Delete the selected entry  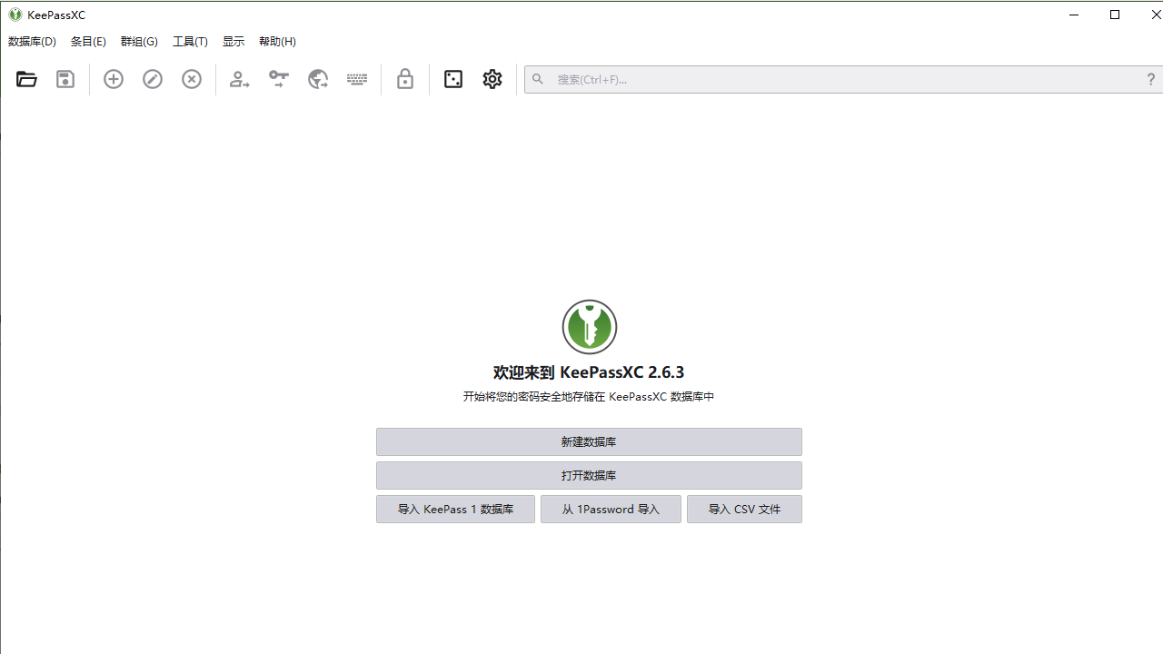point(191,79)
